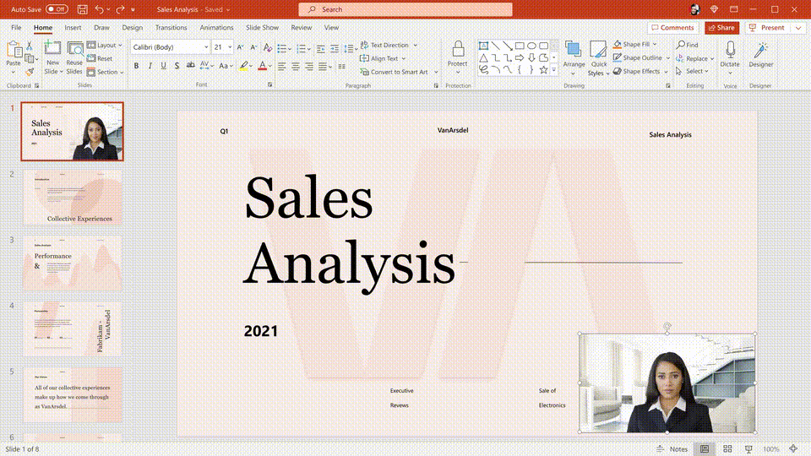
Task: Click the Save disk icon
Action: click(82, 9)
